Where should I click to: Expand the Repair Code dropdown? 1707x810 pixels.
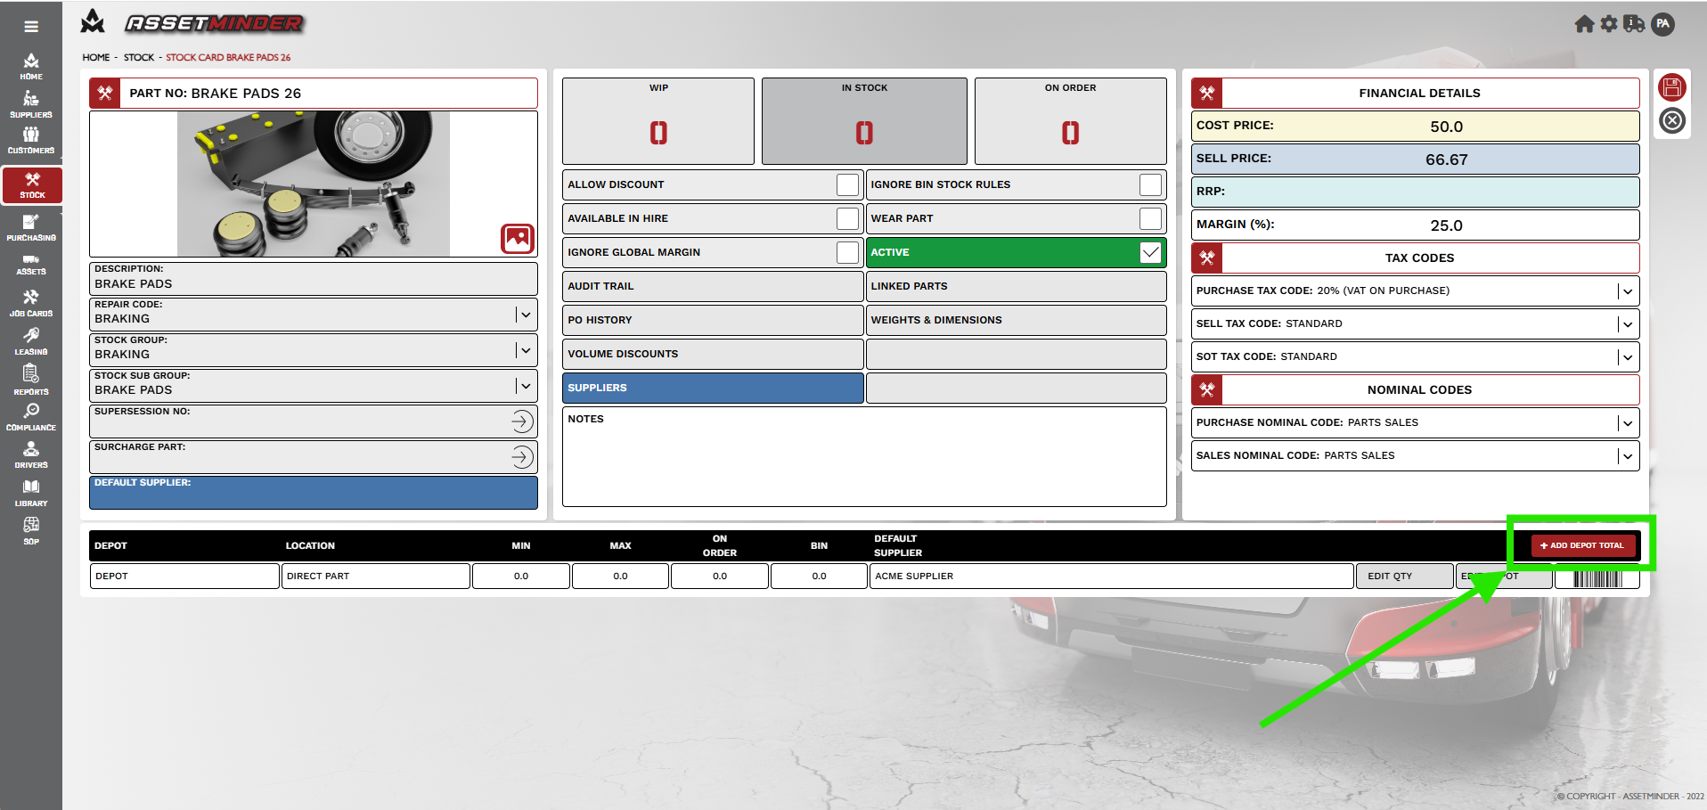click(x=526, y=315)
